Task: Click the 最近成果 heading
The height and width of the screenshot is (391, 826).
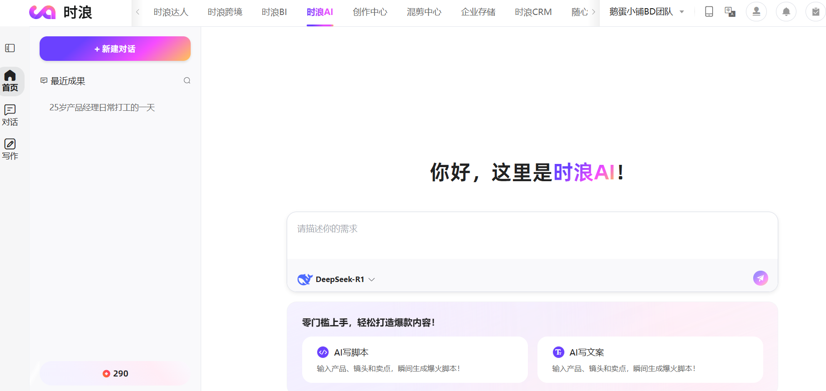Action: 68,81
